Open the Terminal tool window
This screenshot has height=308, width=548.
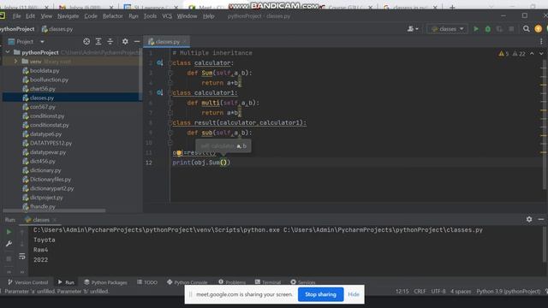coord(268,282)
